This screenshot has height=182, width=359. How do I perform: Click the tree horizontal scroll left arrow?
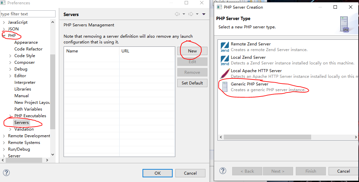click(x=3, y=160)
